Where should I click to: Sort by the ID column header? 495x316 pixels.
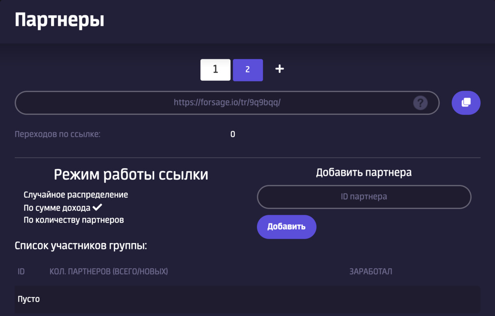(x=21, y=272)
